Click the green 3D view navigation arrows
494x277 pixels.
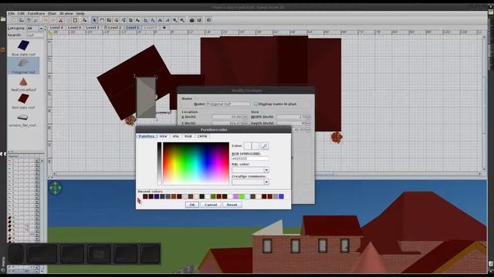[56, 188]
